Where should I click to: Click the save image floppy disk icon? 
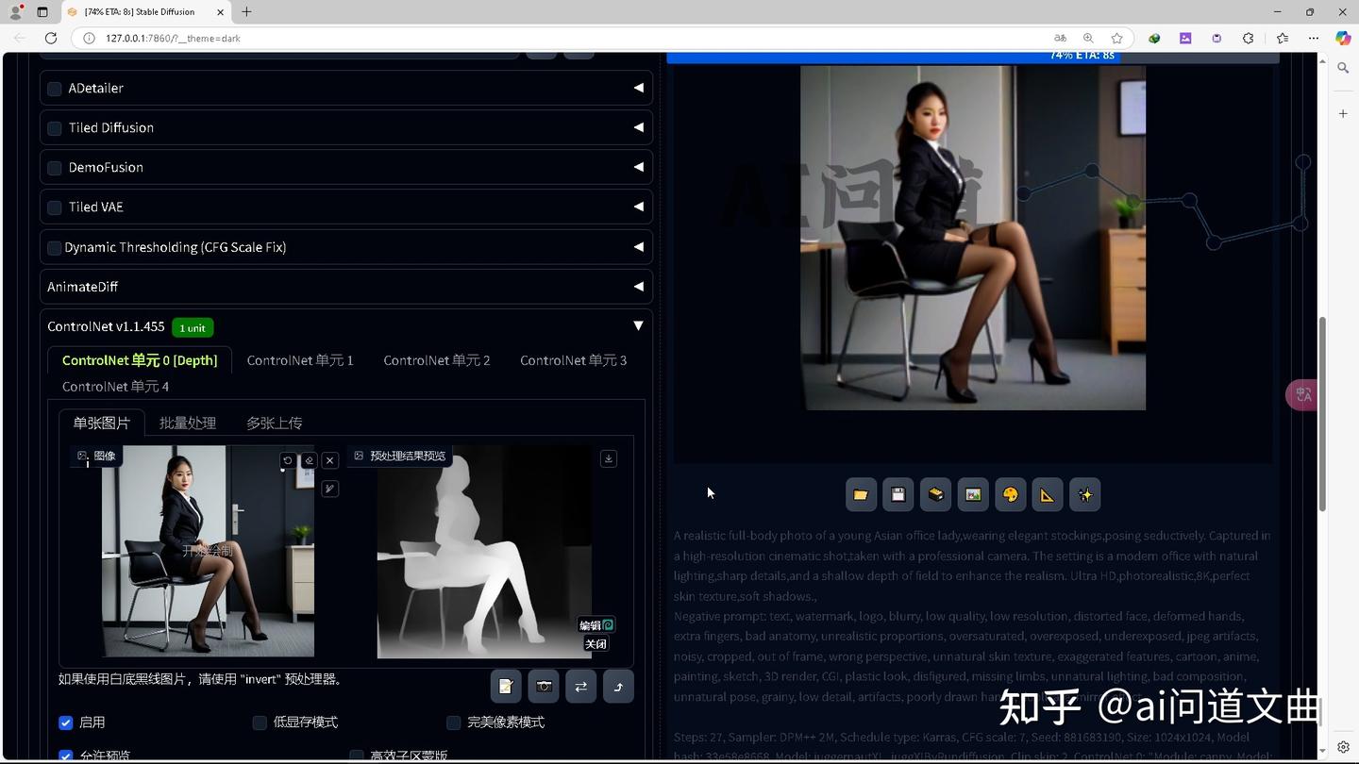click(x=898, y=493)
